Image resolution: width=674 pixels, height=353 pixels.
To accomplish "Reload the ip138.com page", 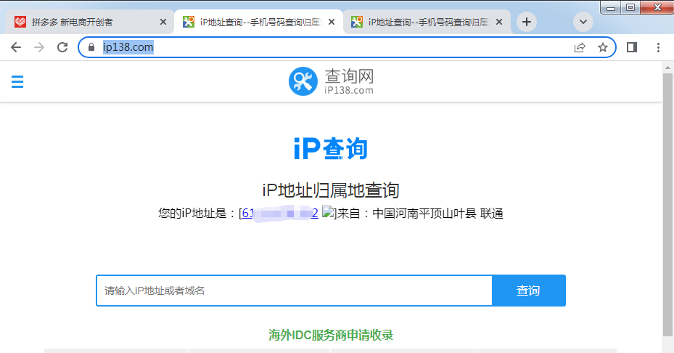I will [x=63, y=47].
